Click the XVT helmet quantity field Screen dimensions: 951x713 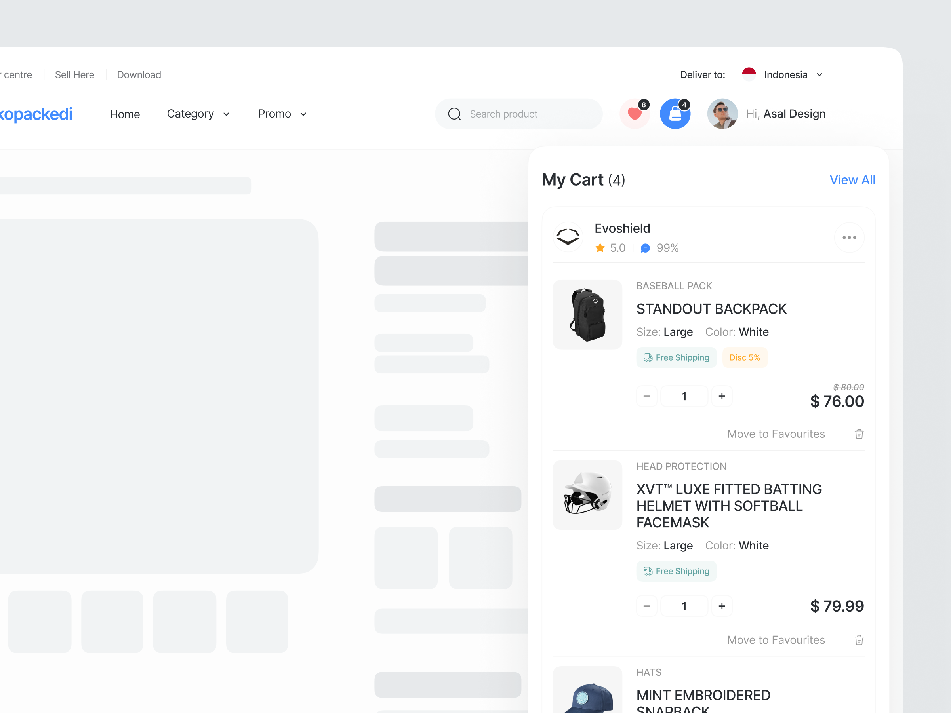(684, 606)
